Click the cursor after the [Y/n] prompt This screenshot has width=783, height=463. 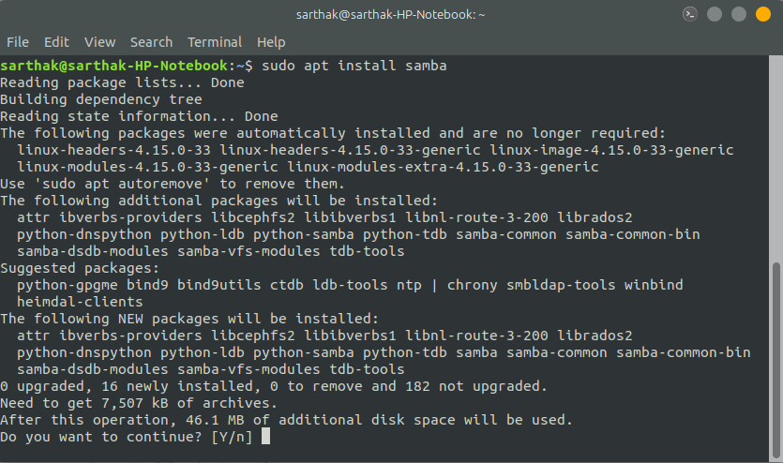click(266, 437)
